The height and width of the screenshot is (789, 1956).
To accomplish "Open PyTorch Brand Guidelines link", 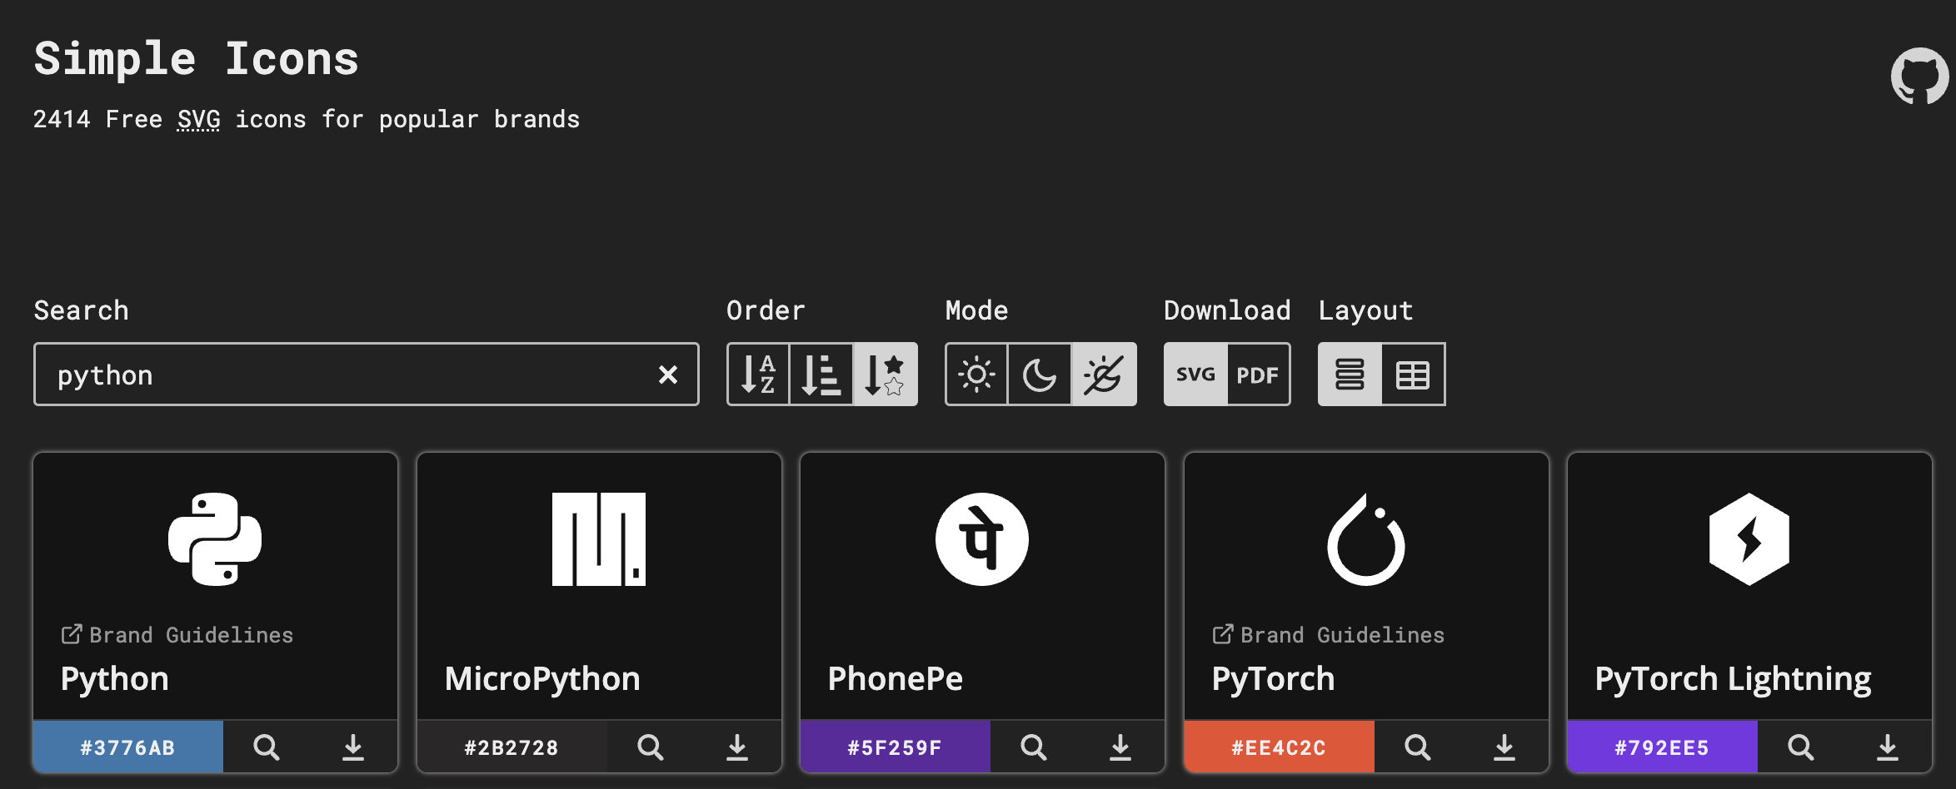I will [1328, 635].
